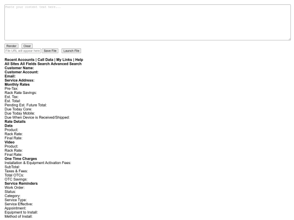Screen dimensions: 294x220
Task: Click the 'Equipment to Install:' label
Action: (21, 212)
